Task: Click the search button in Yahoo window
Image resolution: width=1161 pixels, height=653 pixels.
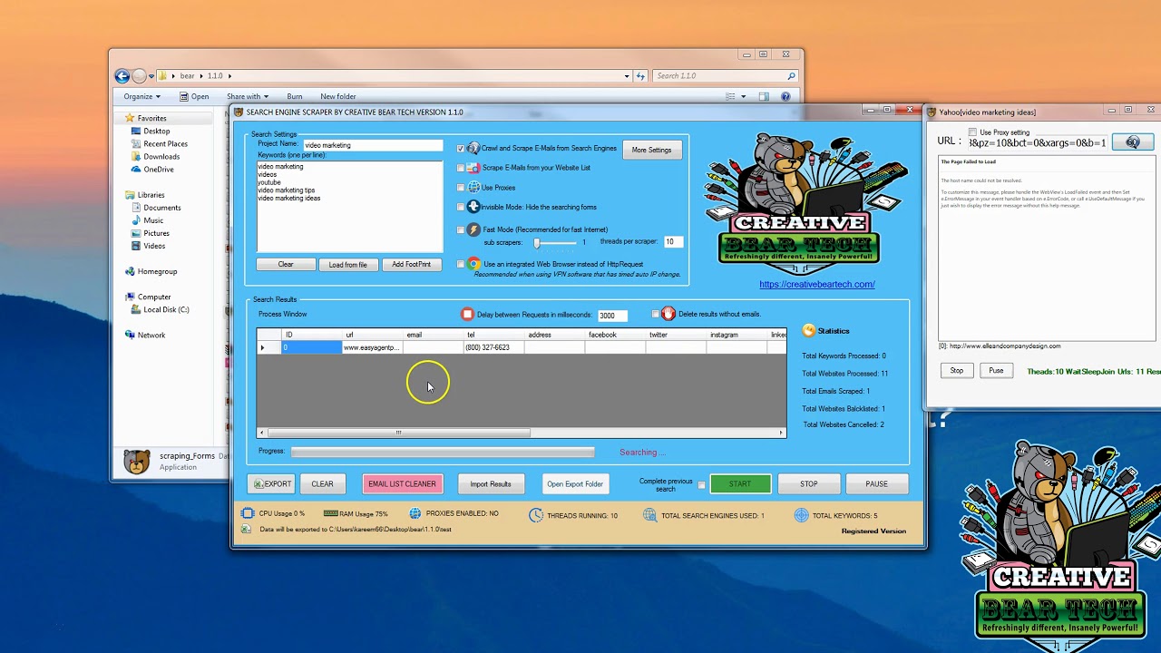Action: coord(1133,142)
